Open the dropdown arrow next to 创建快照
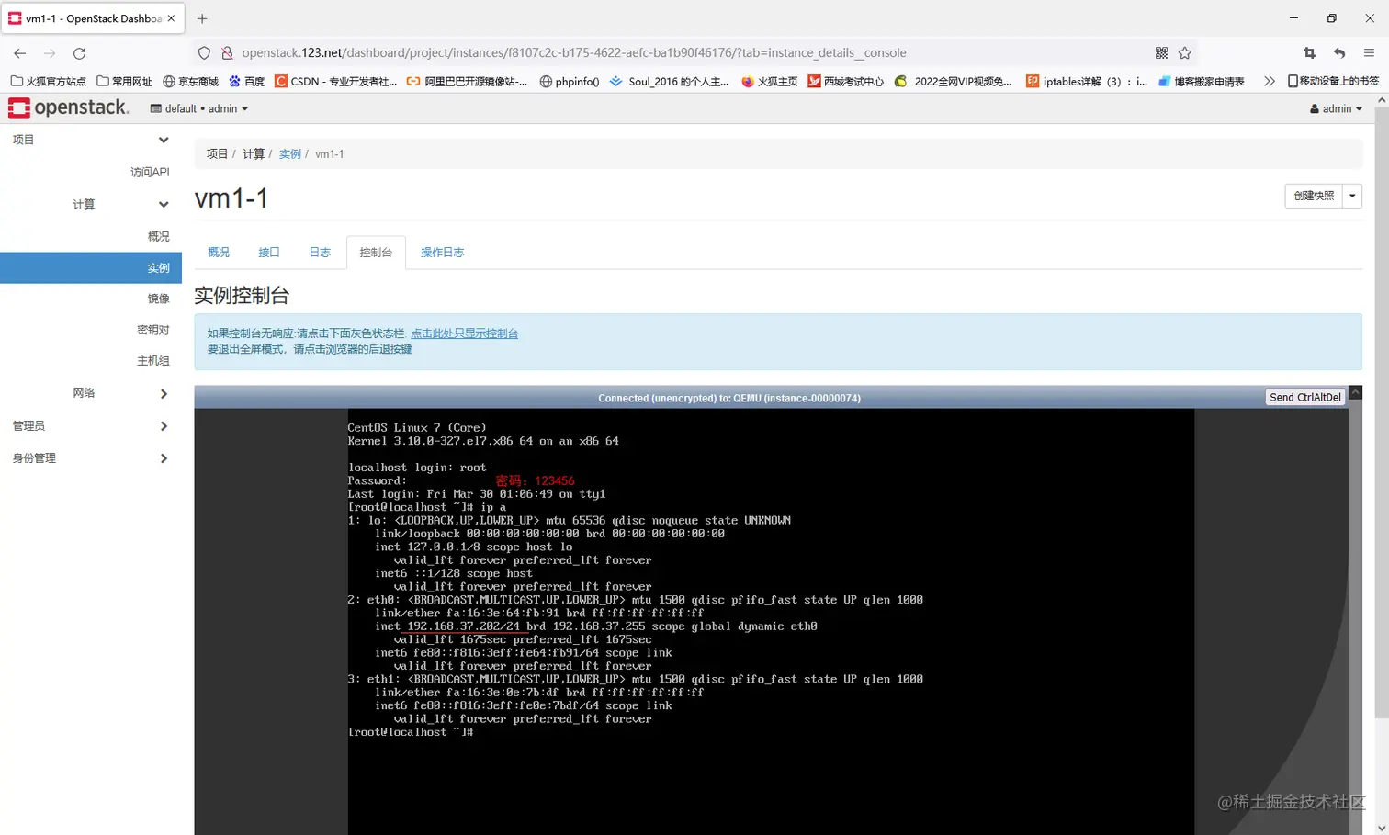The image size is (1389, 835). tap(1352, 196)
